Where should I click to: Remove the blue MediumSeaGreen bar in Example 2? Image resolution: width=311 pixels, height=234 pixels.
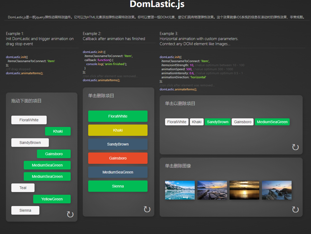(118, 172)
